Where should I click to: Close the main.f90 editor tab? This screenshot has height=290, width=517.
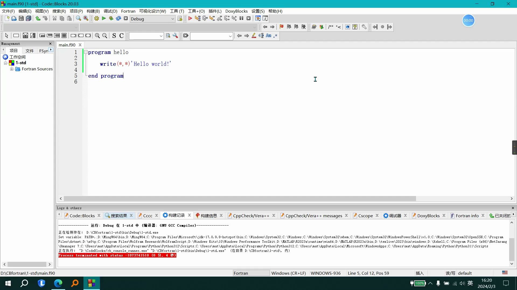pyautogui.click(x=80, y=45)
